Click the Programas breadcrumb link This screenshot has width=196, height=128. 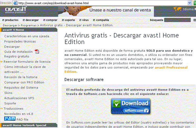click(x=29, y=25)
